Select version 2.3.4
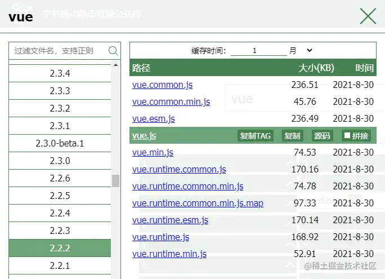This screenshot has width=385, height=279. coord(60,73)
